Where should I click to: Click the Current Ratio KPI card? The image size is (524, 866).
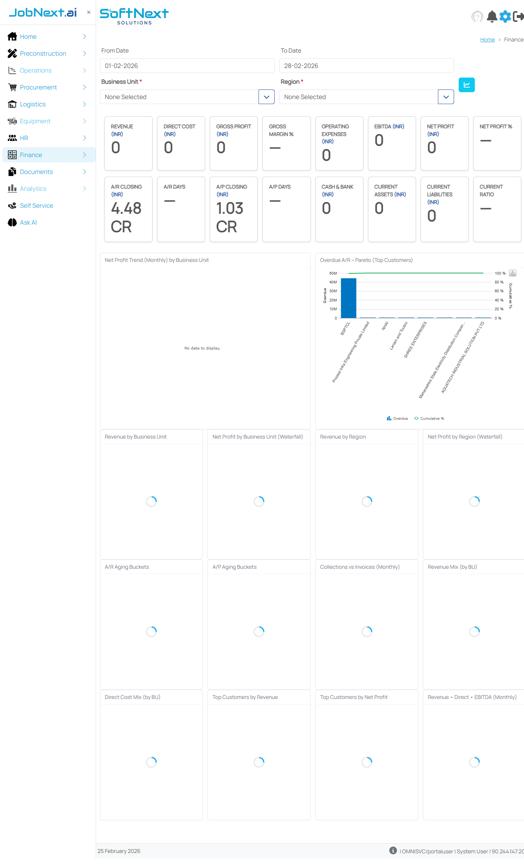tap(497, 209)
